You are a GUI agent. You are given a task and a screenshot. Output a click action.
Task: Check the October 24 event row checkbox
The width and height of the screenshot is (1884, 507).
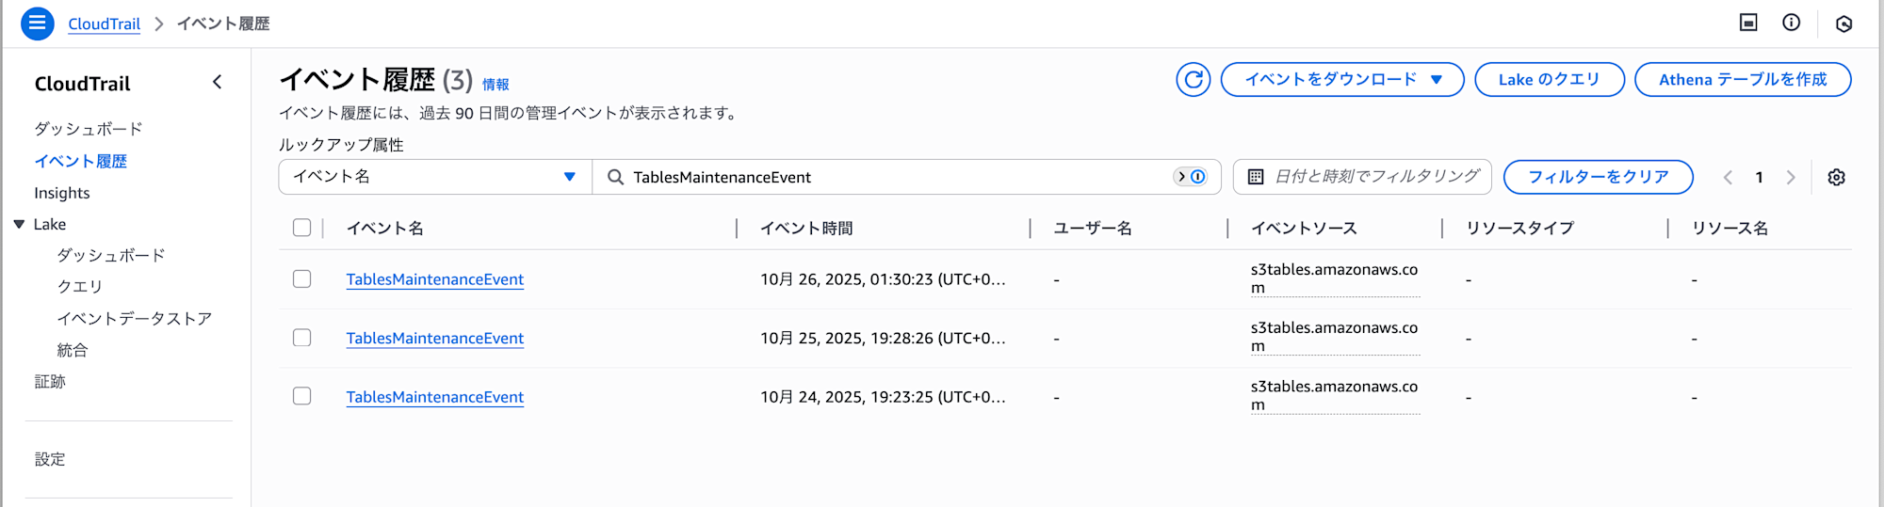[x=301, y=396]
